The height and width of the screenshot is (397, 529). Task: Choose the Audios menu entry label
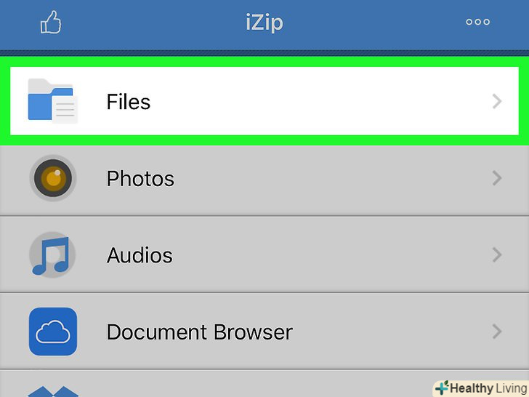point(140,255)
